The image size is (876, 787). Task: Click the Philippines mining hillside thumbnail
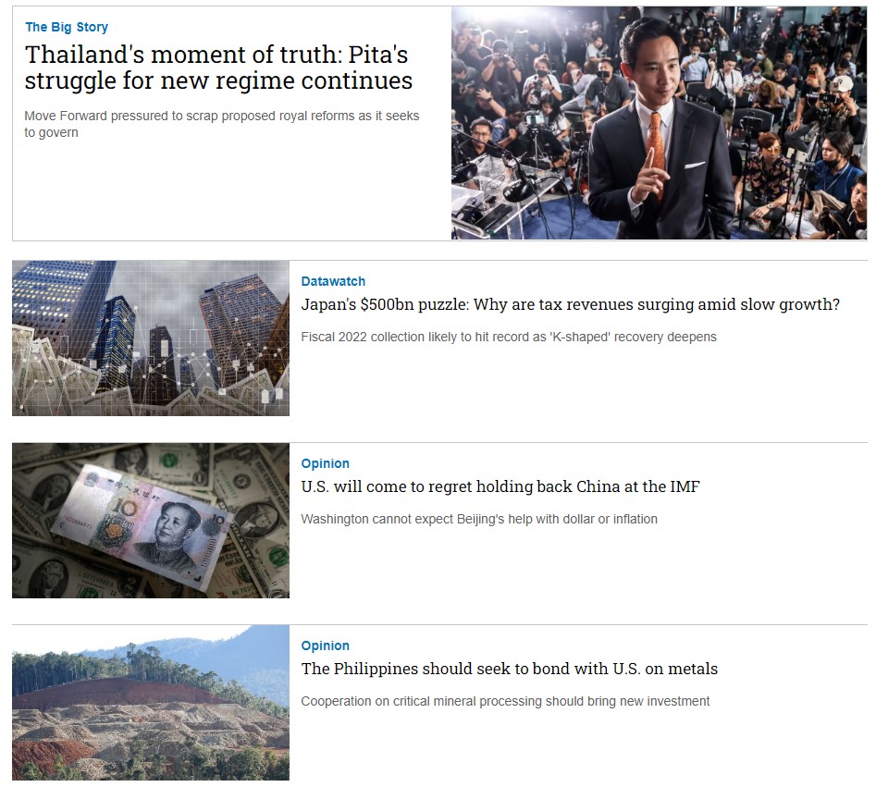[x=151, y=703]
